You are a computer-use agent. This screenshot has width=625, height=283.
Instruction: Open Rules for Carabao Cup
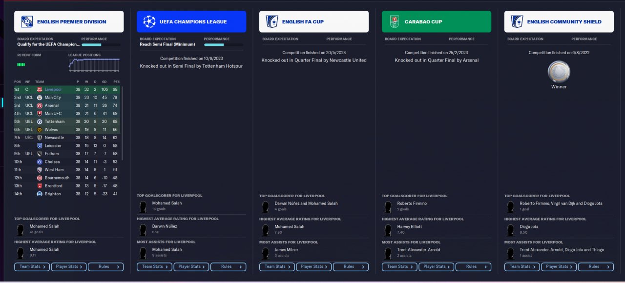click(x=474, y=267)
